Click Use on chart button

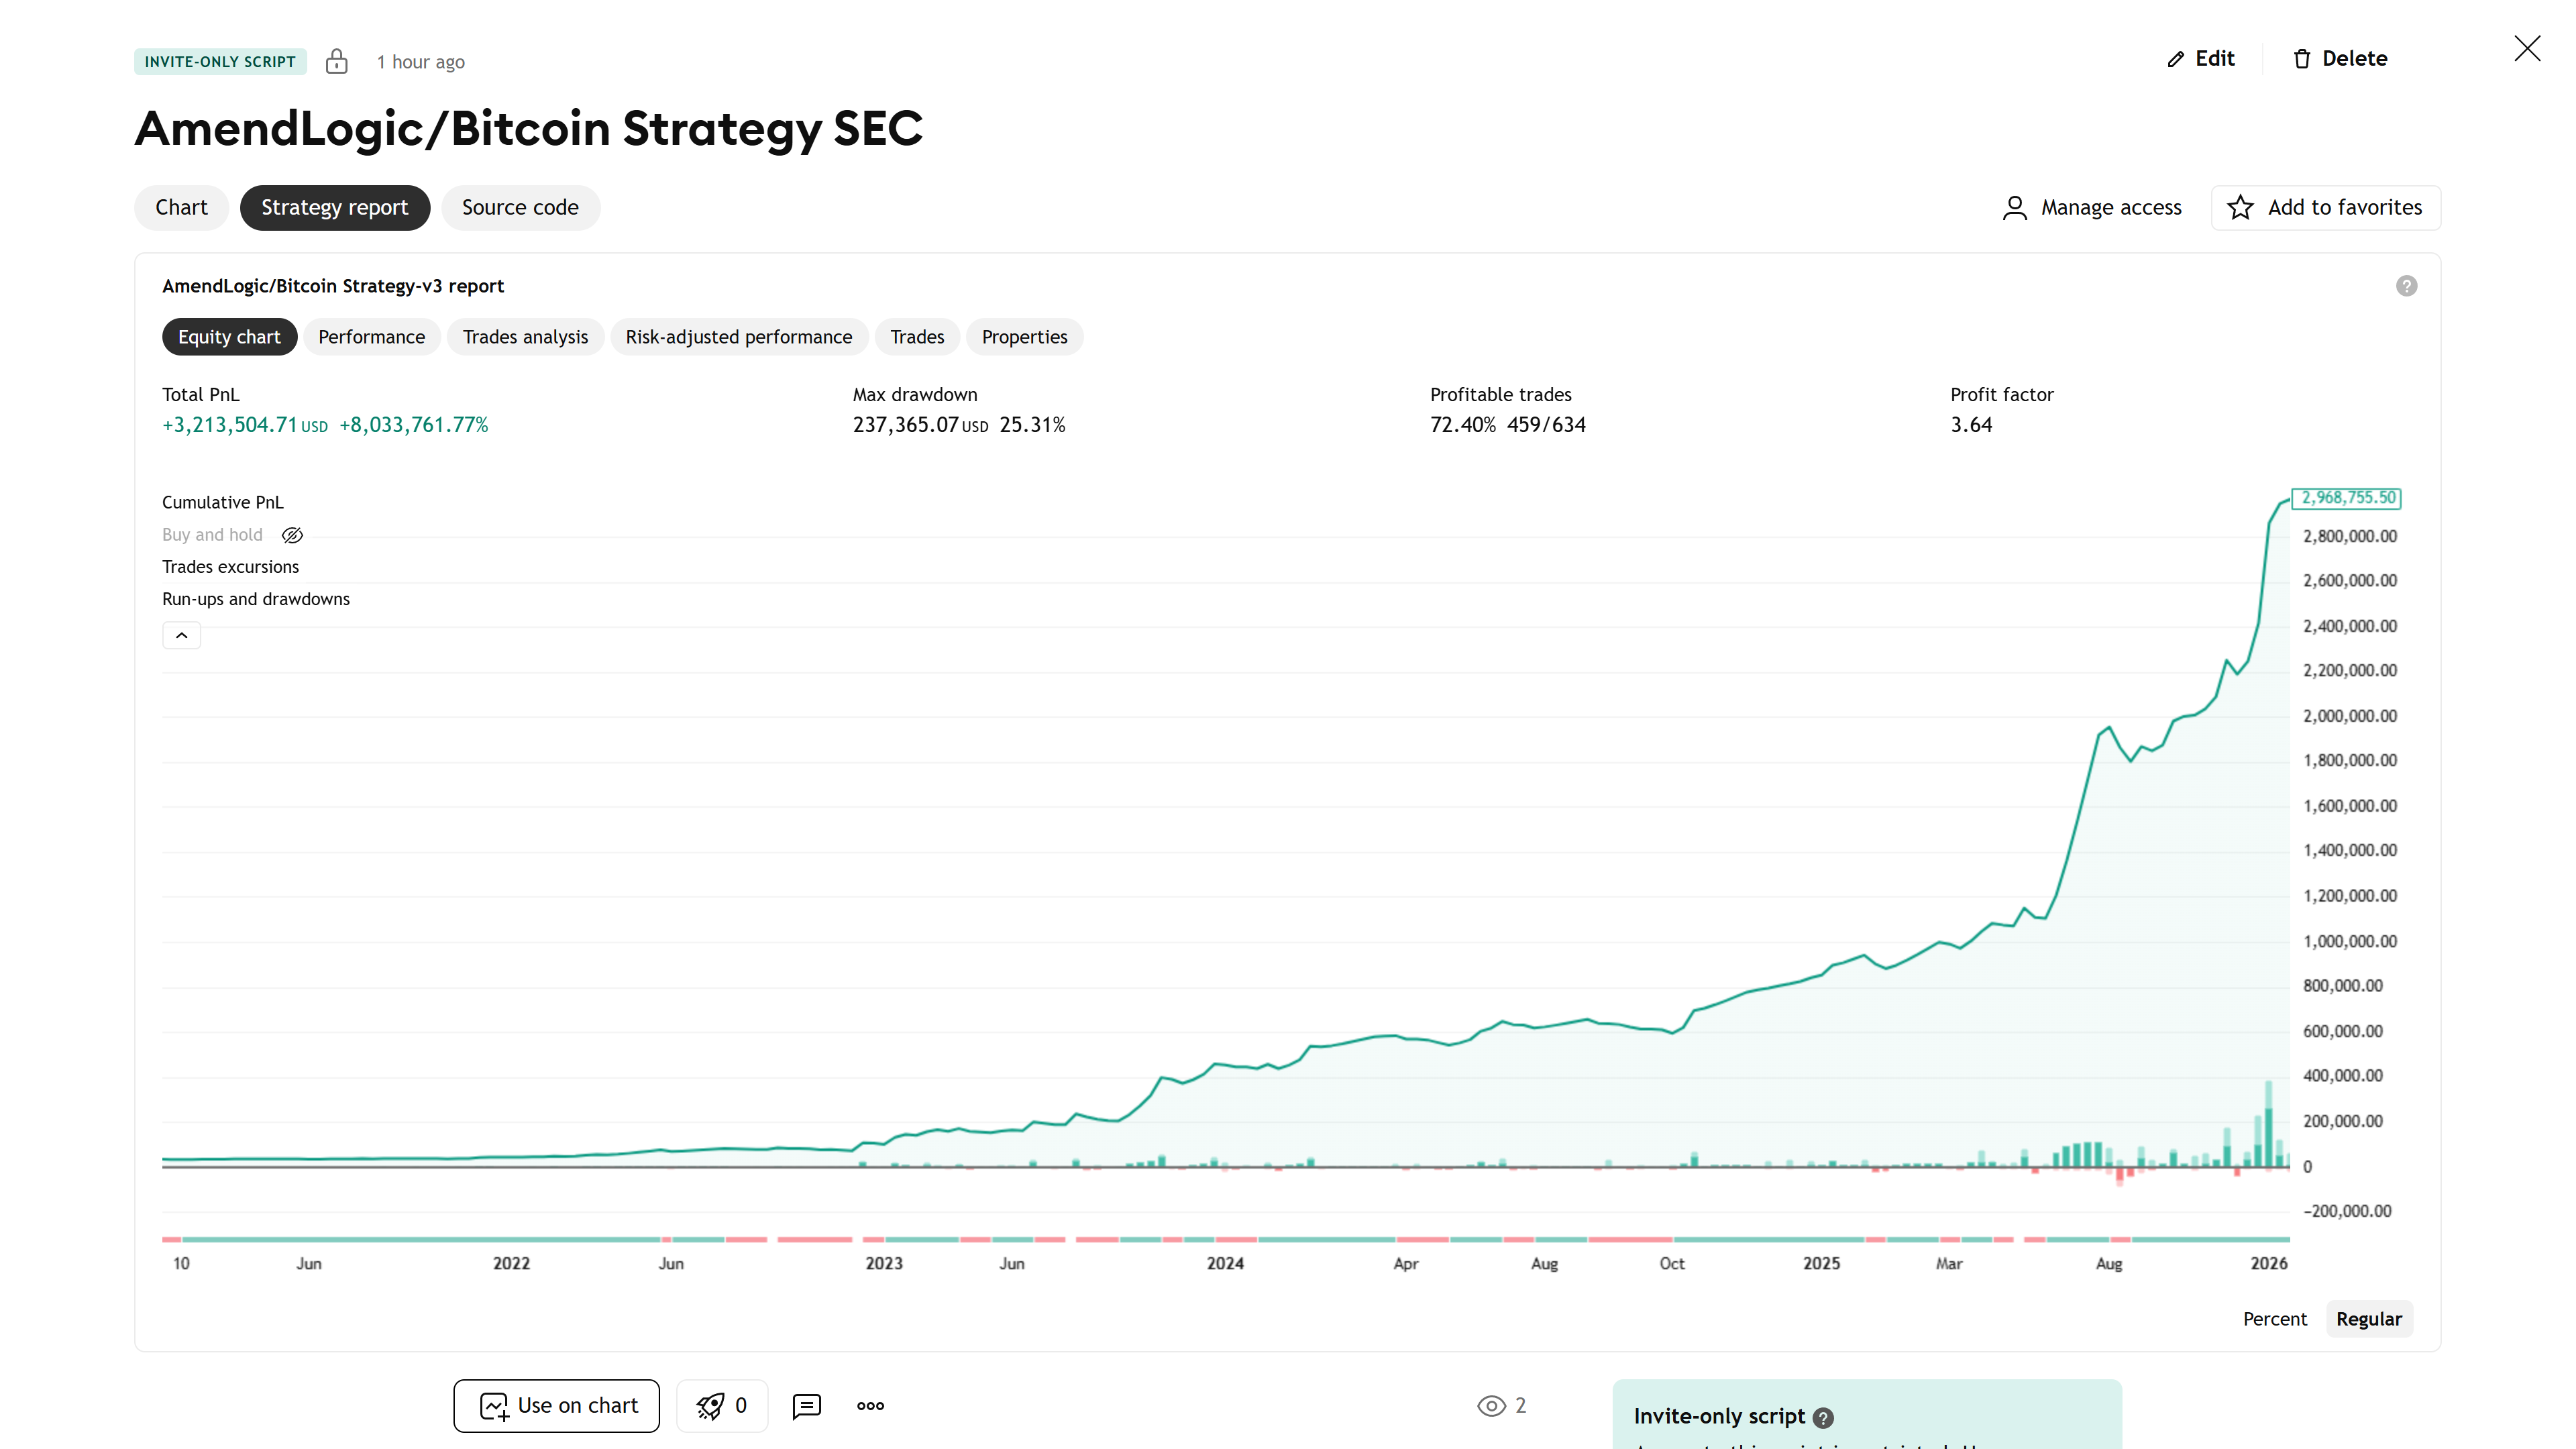tap(556, 1405)
